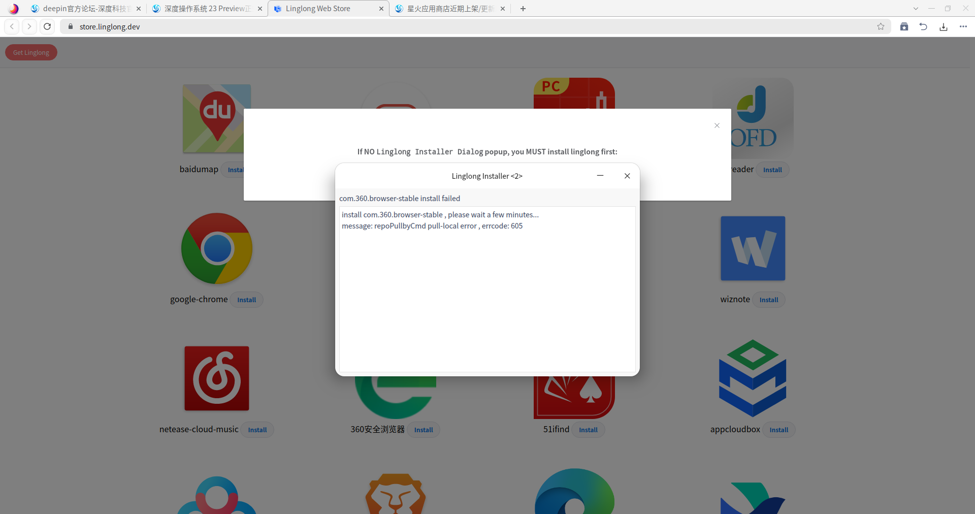Reload the page with the refresh icon
This screenshot has height=514, width=975.
click(x=47, y=26)
